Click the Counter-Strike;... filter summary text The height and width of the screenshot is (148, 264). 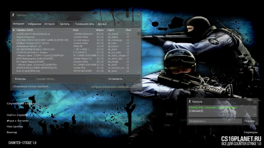(x=46, y=79)
